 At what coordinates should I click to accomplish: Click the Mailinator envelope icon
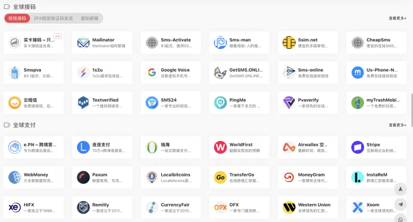[x=83, y=43]
